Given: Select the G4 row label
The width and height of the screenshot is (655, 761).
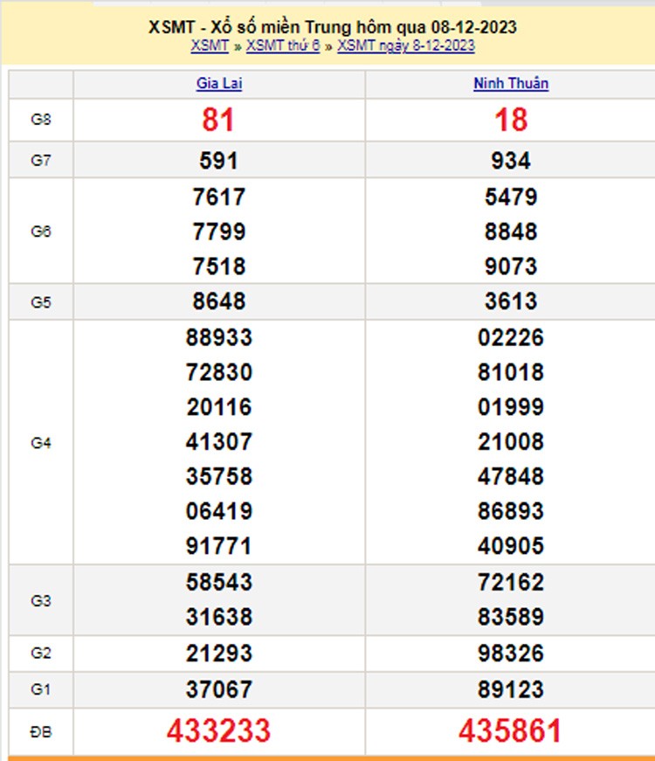Looking at the screenshot, I should 41,443.
